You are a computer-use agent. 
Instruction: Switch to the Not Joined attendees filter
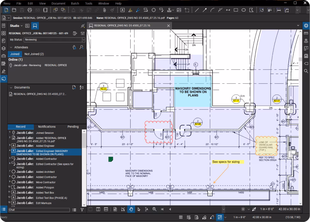pyautogui.click(x=35, y=54)
